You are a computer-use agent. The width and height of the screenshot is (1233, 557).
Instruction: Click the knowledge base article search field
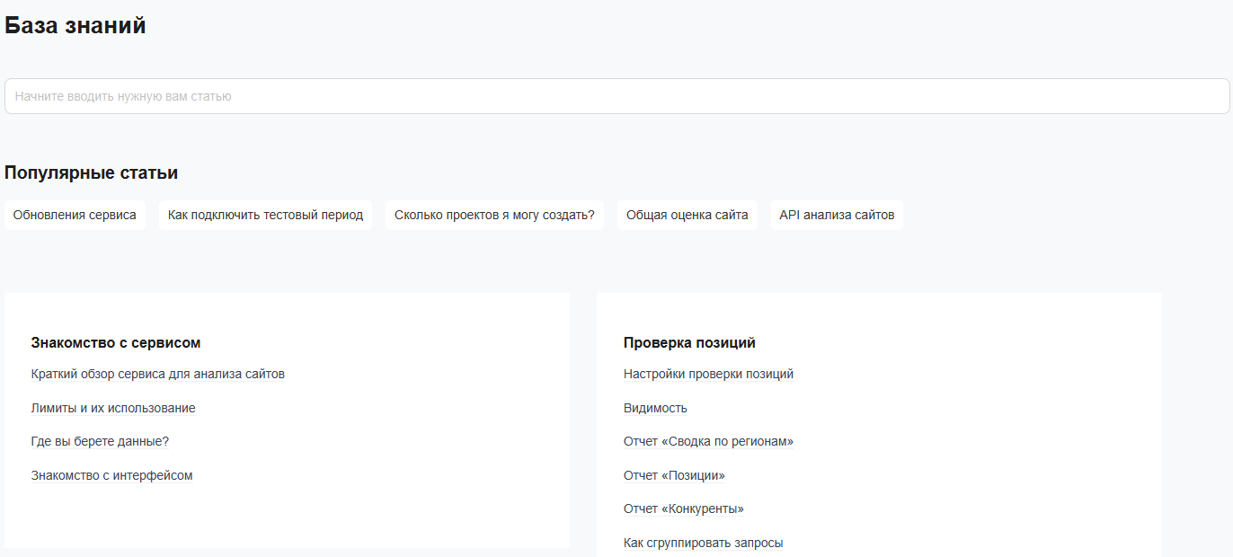(x=616, y=96)
